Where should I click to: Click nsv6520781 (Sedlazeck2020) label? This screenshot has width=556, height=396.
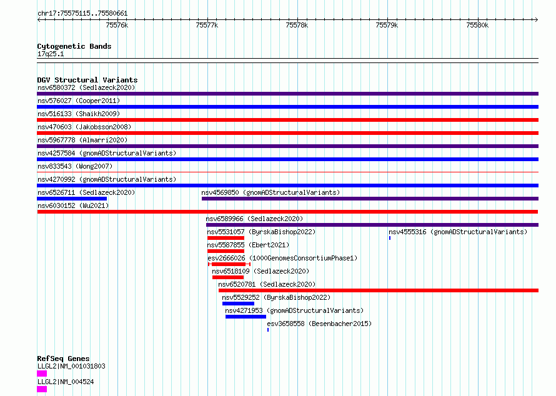click(267, 284)
